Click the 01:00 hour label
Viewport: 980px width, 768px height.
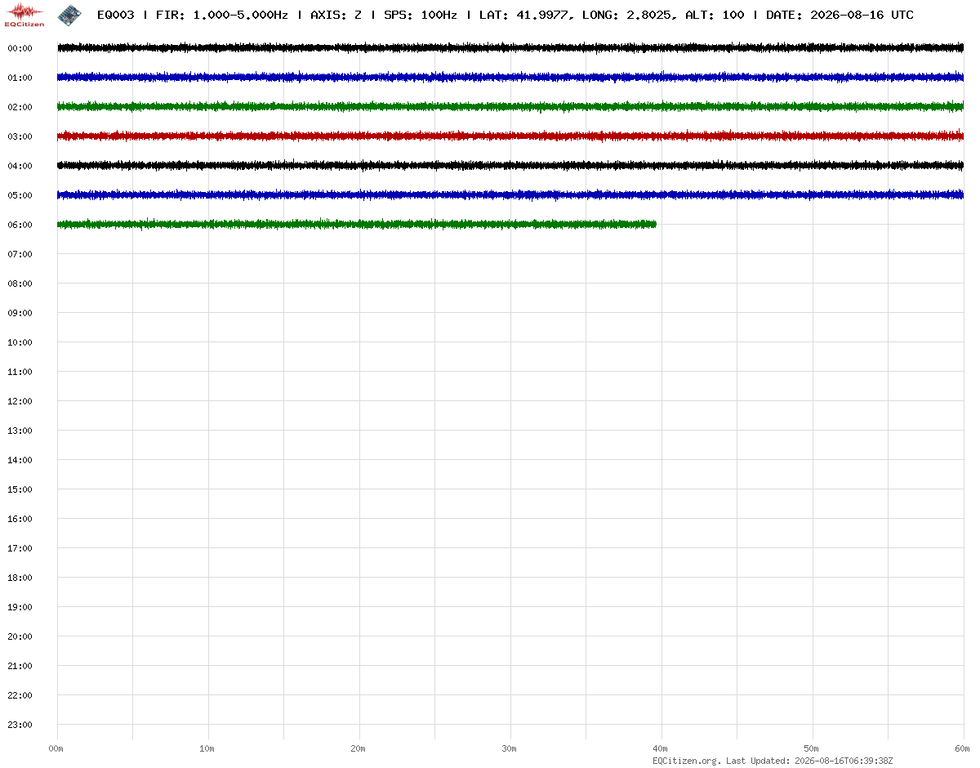tap(20, 78)
